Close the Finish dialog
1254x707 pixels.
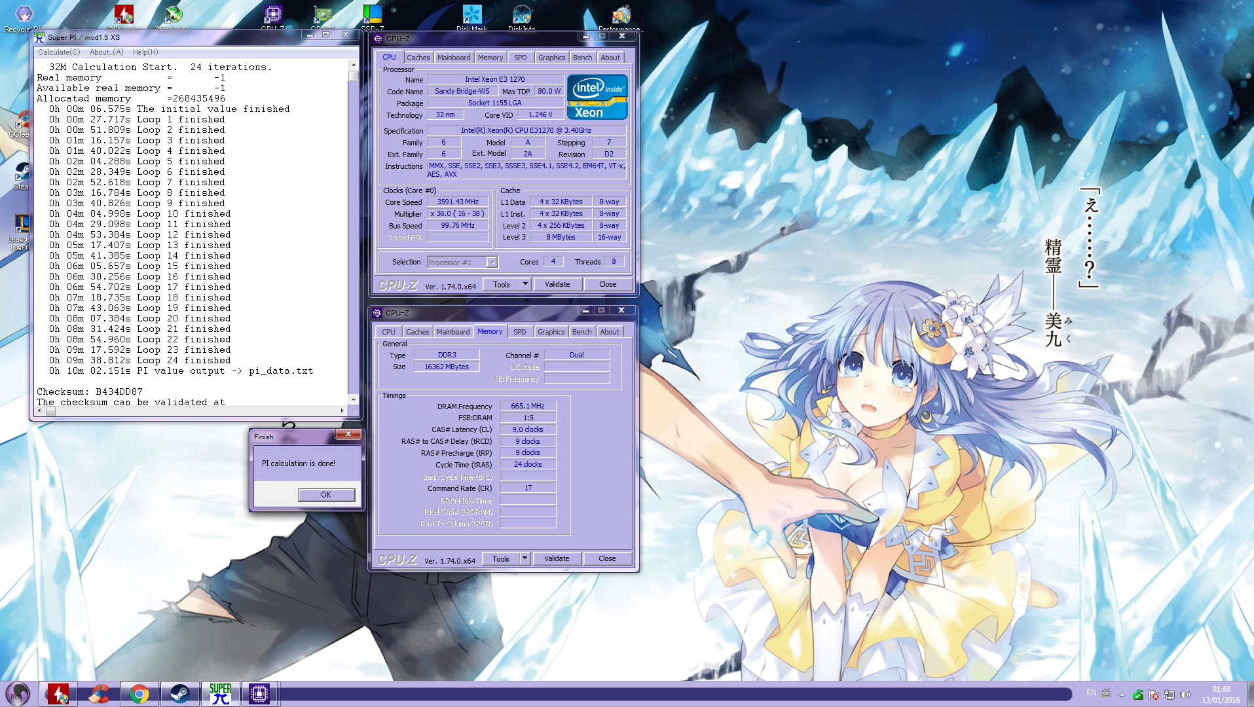(x=348, y=434)
